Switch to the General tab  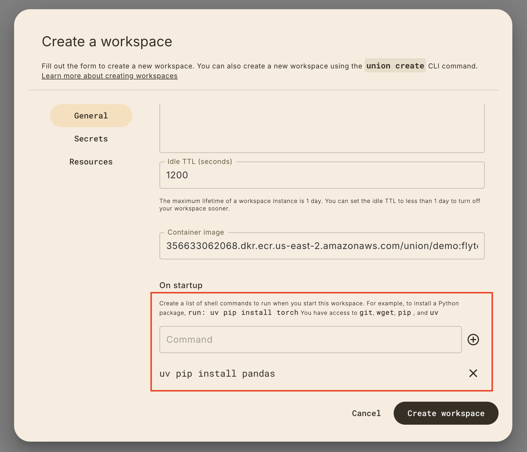tap(91, 116)
